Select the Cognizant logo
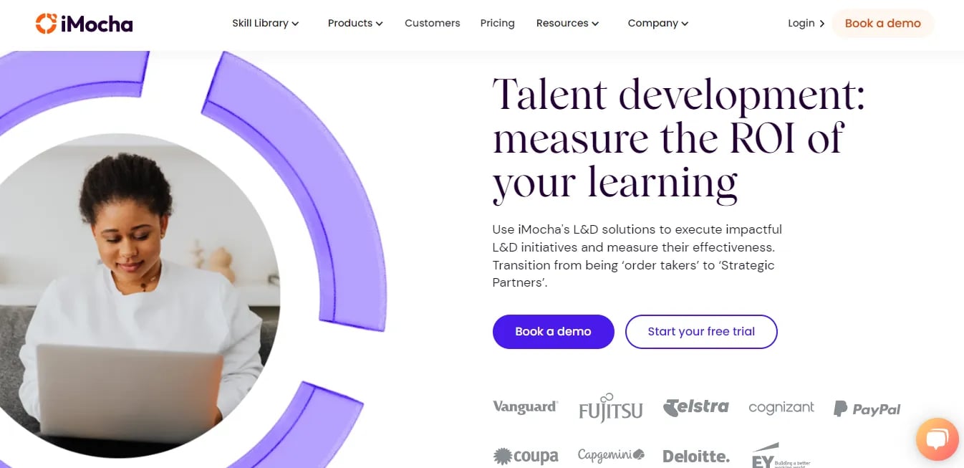Image resolution: width=964 pixels, height=468 pixels. (x=781, y=407)
